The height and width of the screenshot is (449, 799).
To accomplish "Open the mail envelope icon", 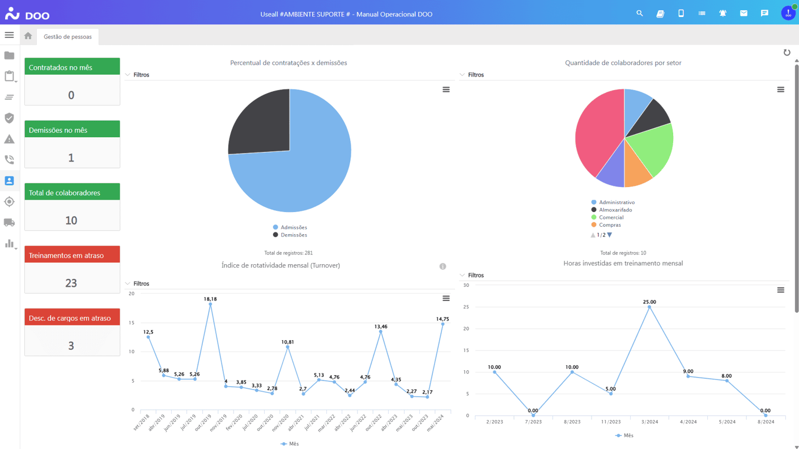I will click(x=743, y=13).
